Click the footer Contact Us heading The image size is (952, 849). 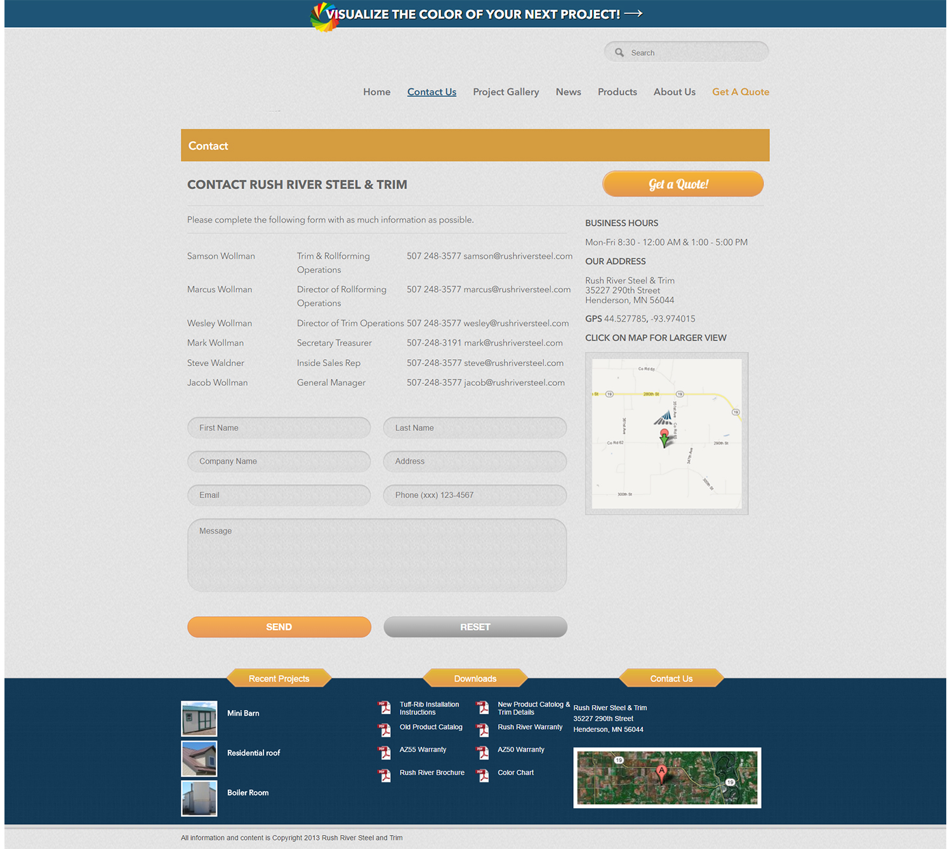pyautogui.click(x=671, y=678)
